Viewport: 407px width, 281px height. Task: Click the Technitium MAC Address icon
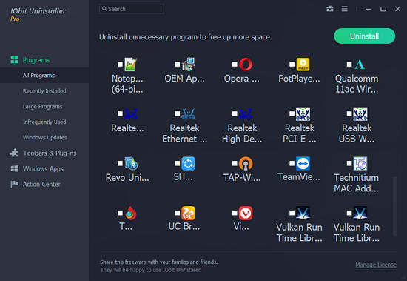click(x=360, y=163)
